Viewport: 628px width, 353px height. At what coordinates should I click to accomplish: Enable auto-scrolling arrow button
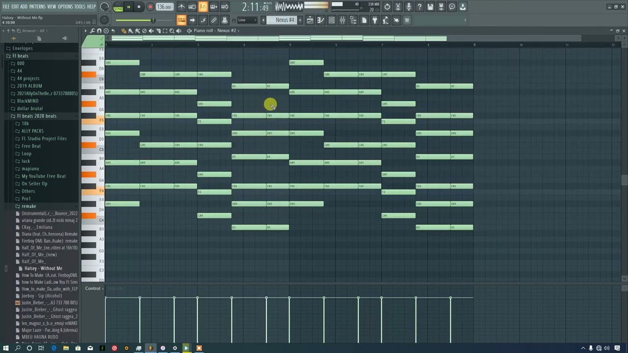pyautogui.click(x=192, y=20)
